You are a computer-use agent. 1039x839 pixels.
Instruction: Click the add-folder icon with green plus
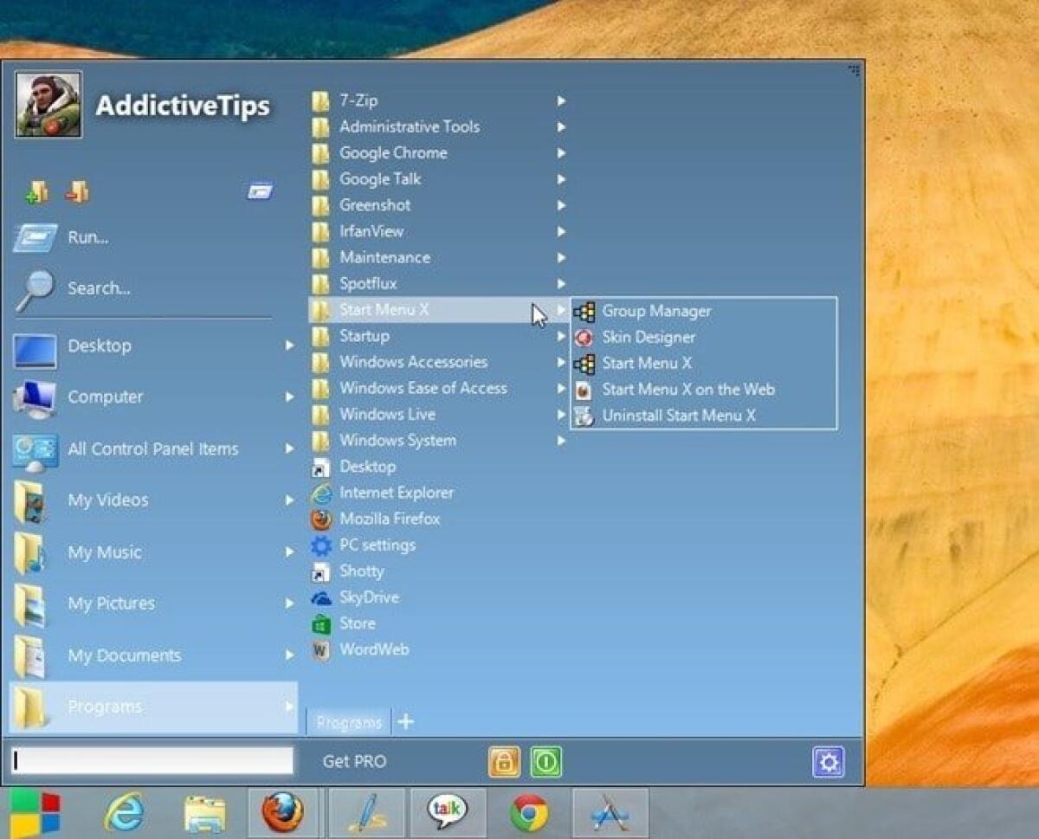tap(35, 191)
